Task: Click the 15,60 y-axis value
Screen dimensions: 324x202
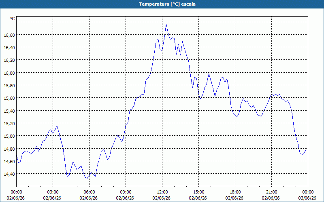Action: [x=9, y=98]
